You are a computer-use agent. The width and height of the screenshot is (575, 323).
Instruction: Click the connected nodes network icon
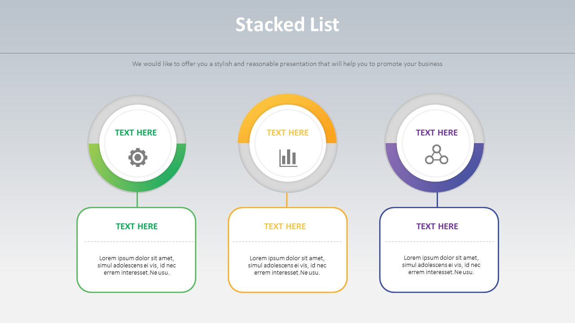pyautogui.click(x=437, y=154)
